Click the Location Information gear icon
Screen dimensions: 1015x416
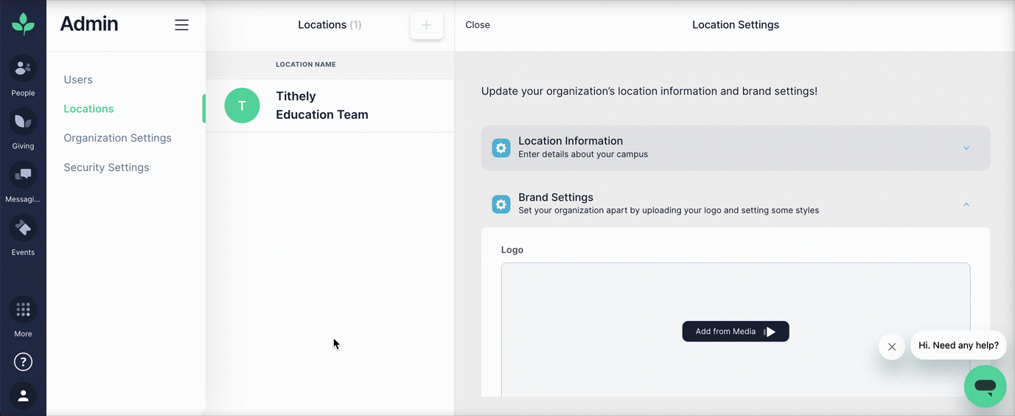pyautogui.click(x=501, y=148)
